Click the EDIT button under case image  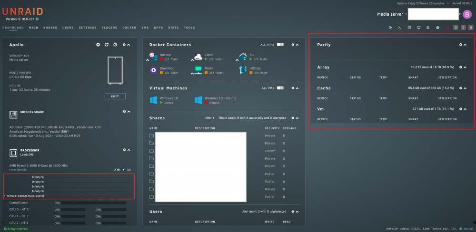tap(115, 96)
